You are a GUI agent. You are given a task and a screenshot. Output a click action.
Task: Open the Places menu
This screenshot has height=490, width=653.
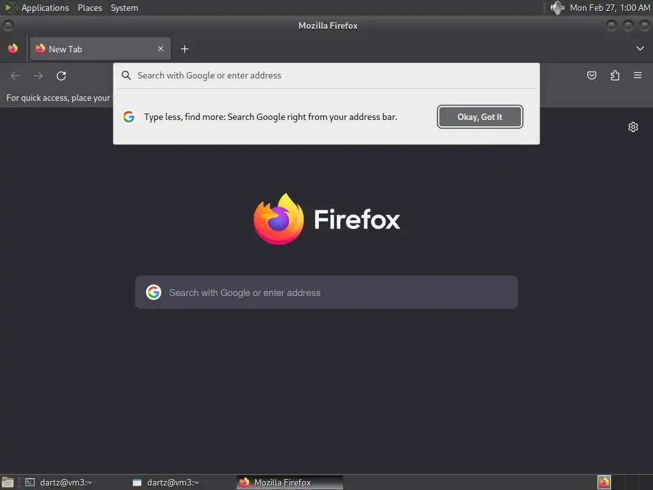[89, 8]
